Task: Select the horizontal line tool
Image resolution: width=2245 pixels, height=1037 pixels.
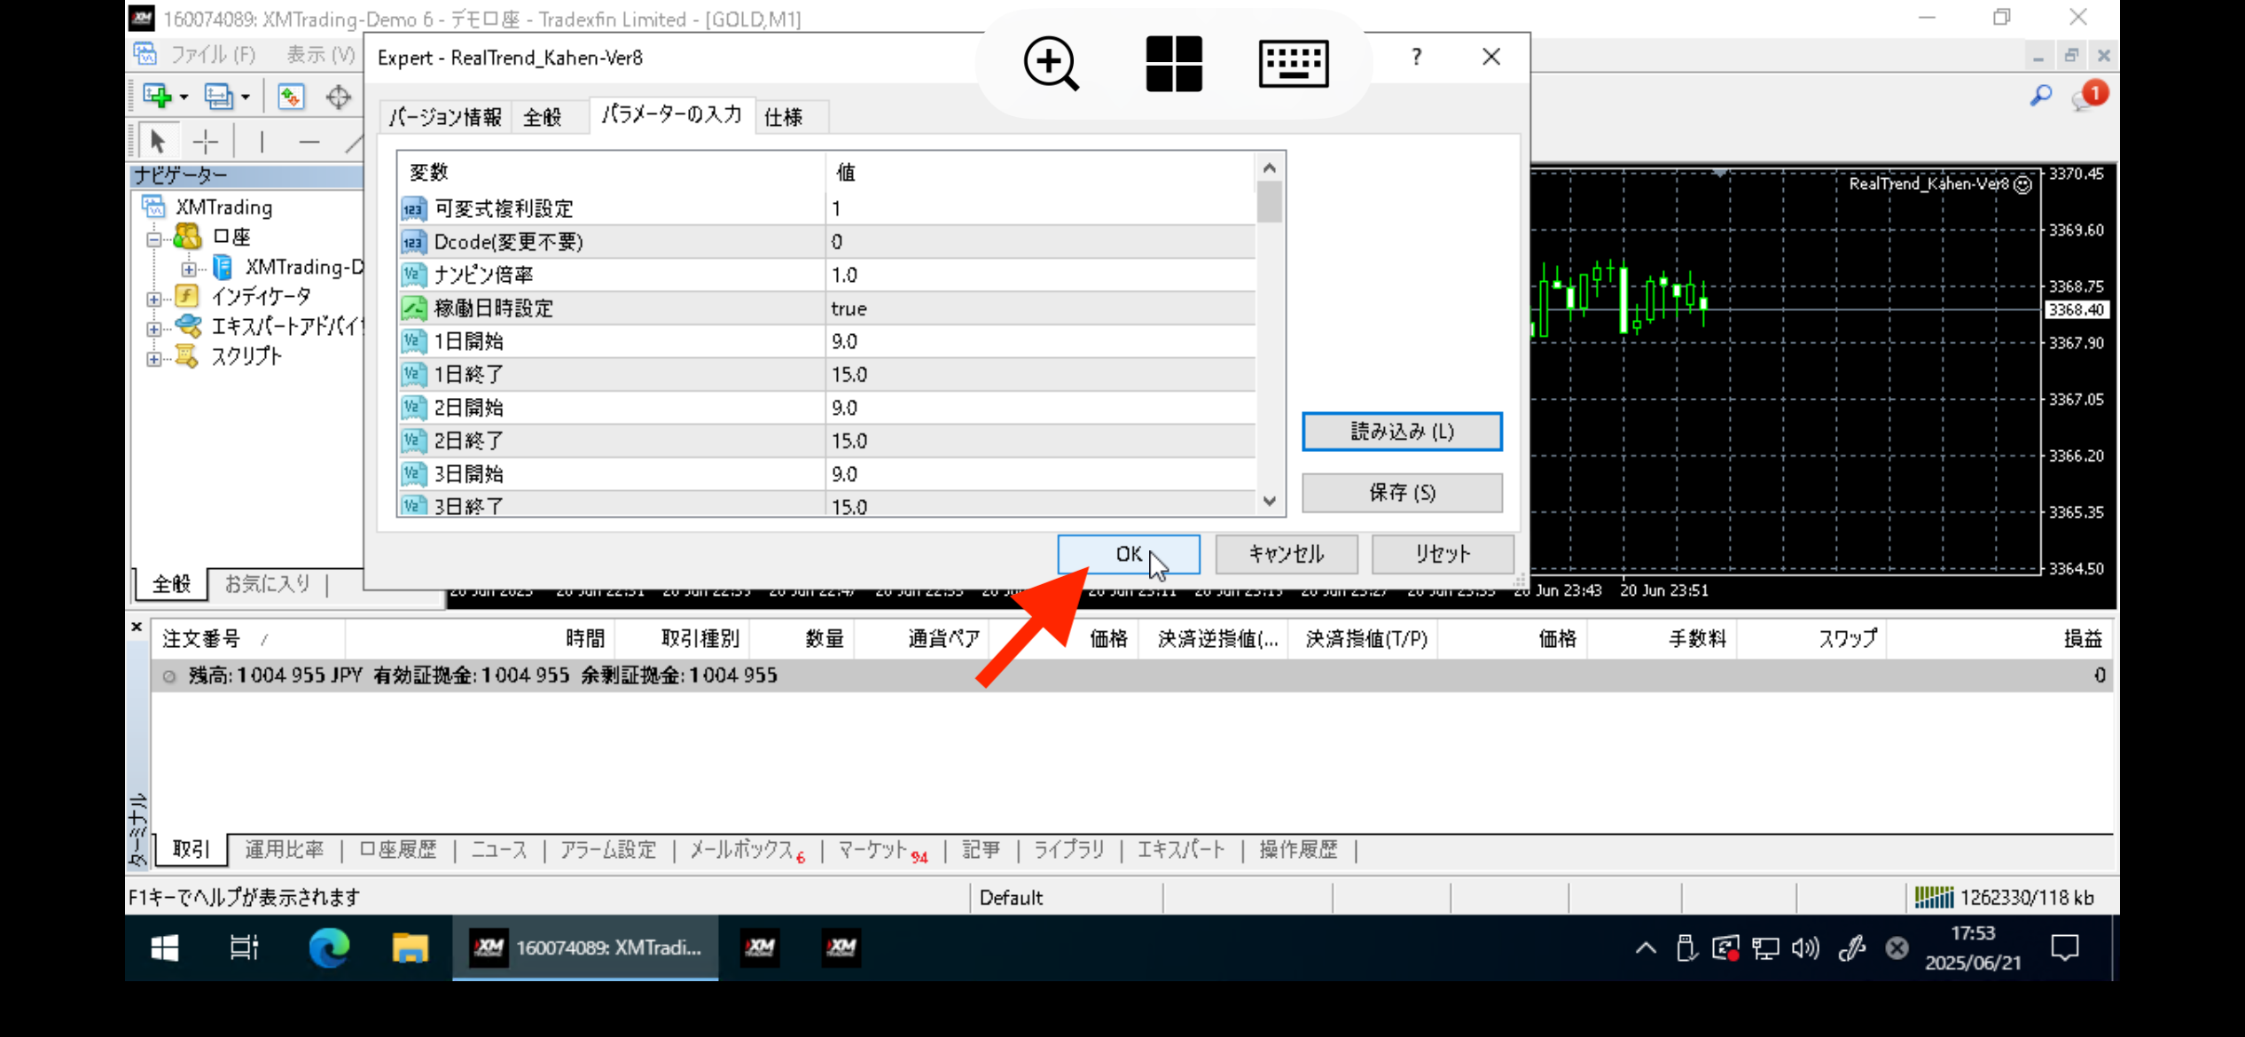Action: (x=309, y=141)
